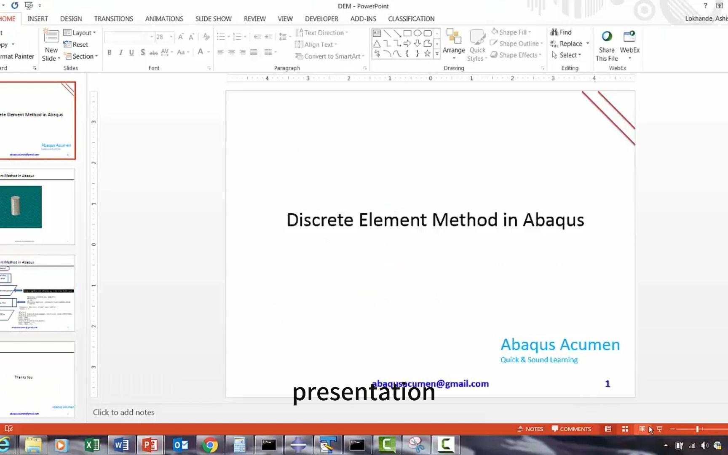Open the SLIDE SHOW tab
The image size is (728, 455).
click(x=213, y=19)
